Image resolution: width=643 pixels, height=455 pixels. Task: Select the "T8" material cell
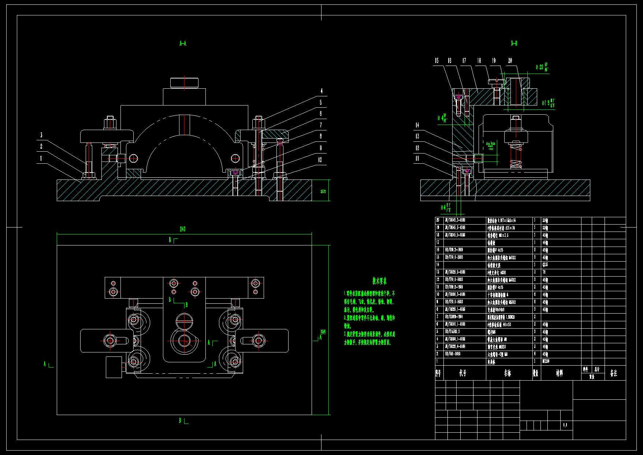[544, 272]
